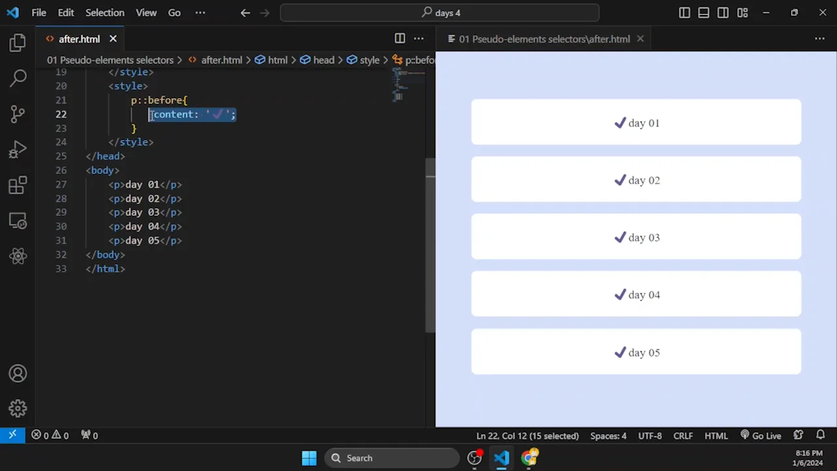Expand the style breadcrumb segment
Viewport: 837px width, 471px height.
click(x=363, y=60)
